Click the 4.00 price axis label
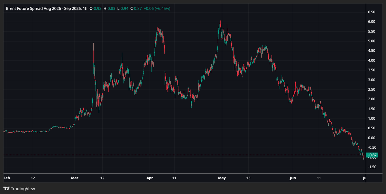 click(372, 60)
